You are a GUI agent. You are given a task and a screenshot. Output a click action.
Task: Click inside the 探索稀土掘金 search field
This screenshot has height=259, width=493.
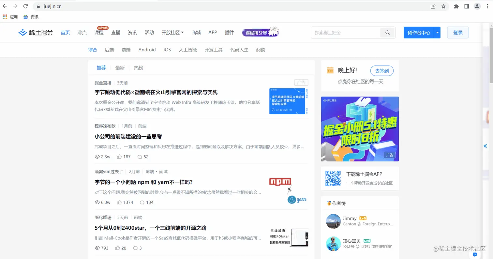346,33
